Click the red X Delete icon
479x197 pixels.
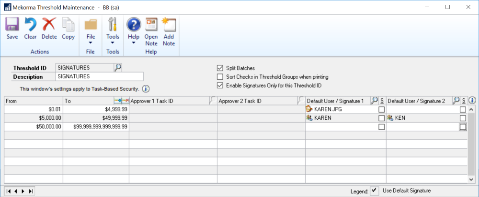tap(48, 24)
